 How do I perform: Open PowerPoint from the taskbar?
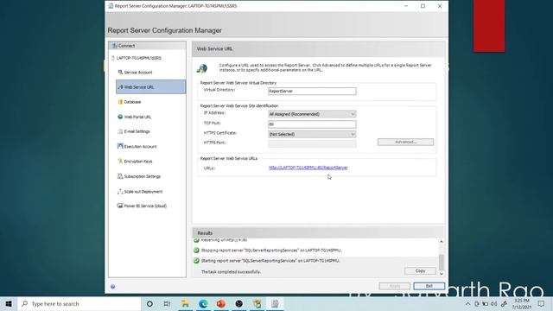point(221,303)
